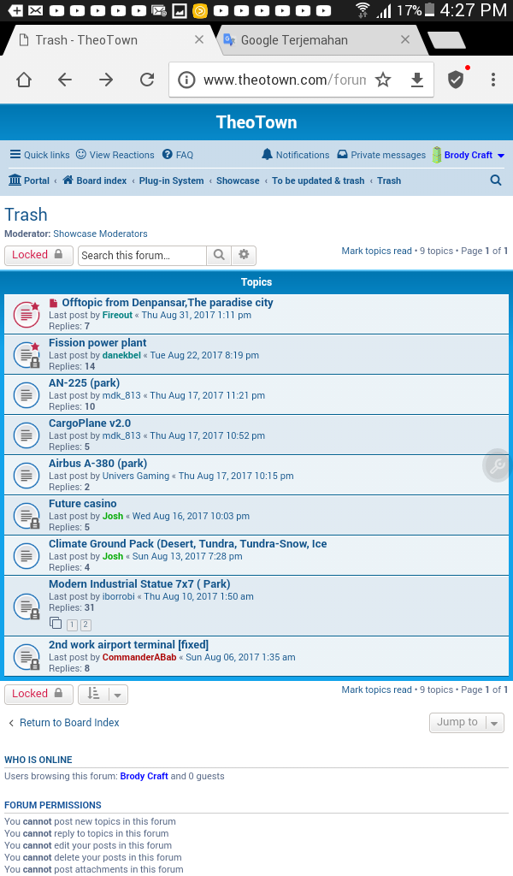View CommanderABab user profile
The width and height of the screenshot is (513, 876).
pyautogui.click(x=139, y=657)
